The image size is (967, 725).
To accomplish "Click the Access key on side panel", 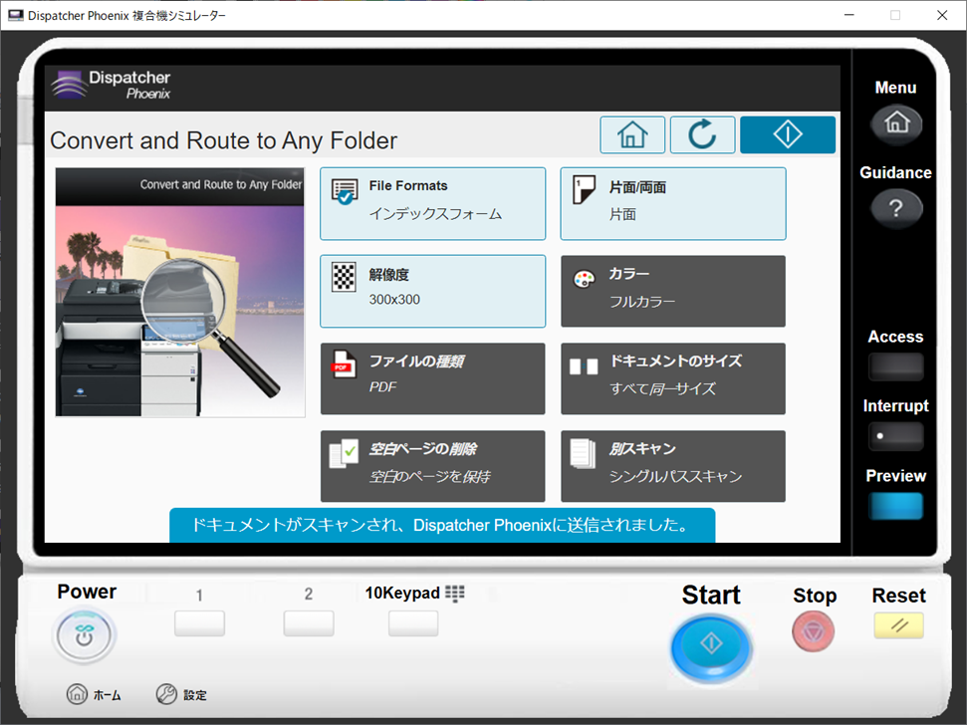I will tap(896, 366).
